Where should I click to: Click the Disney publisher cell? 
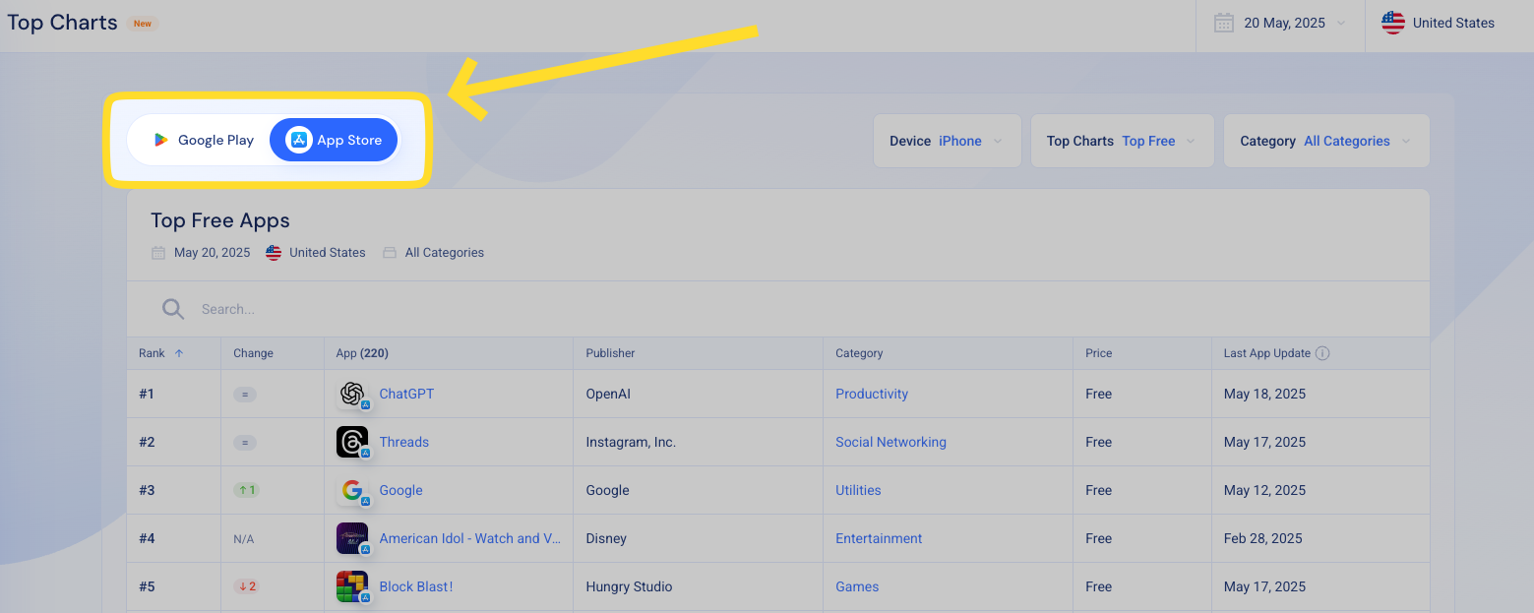click(x=698, y=538)
